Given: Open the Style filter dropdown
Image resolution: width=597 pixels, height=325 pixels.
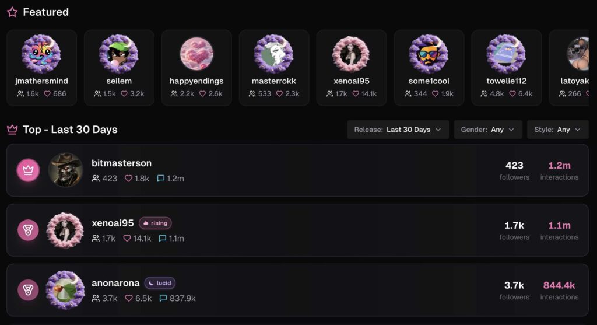Looking at the screenshot, I should coord(557,130).
